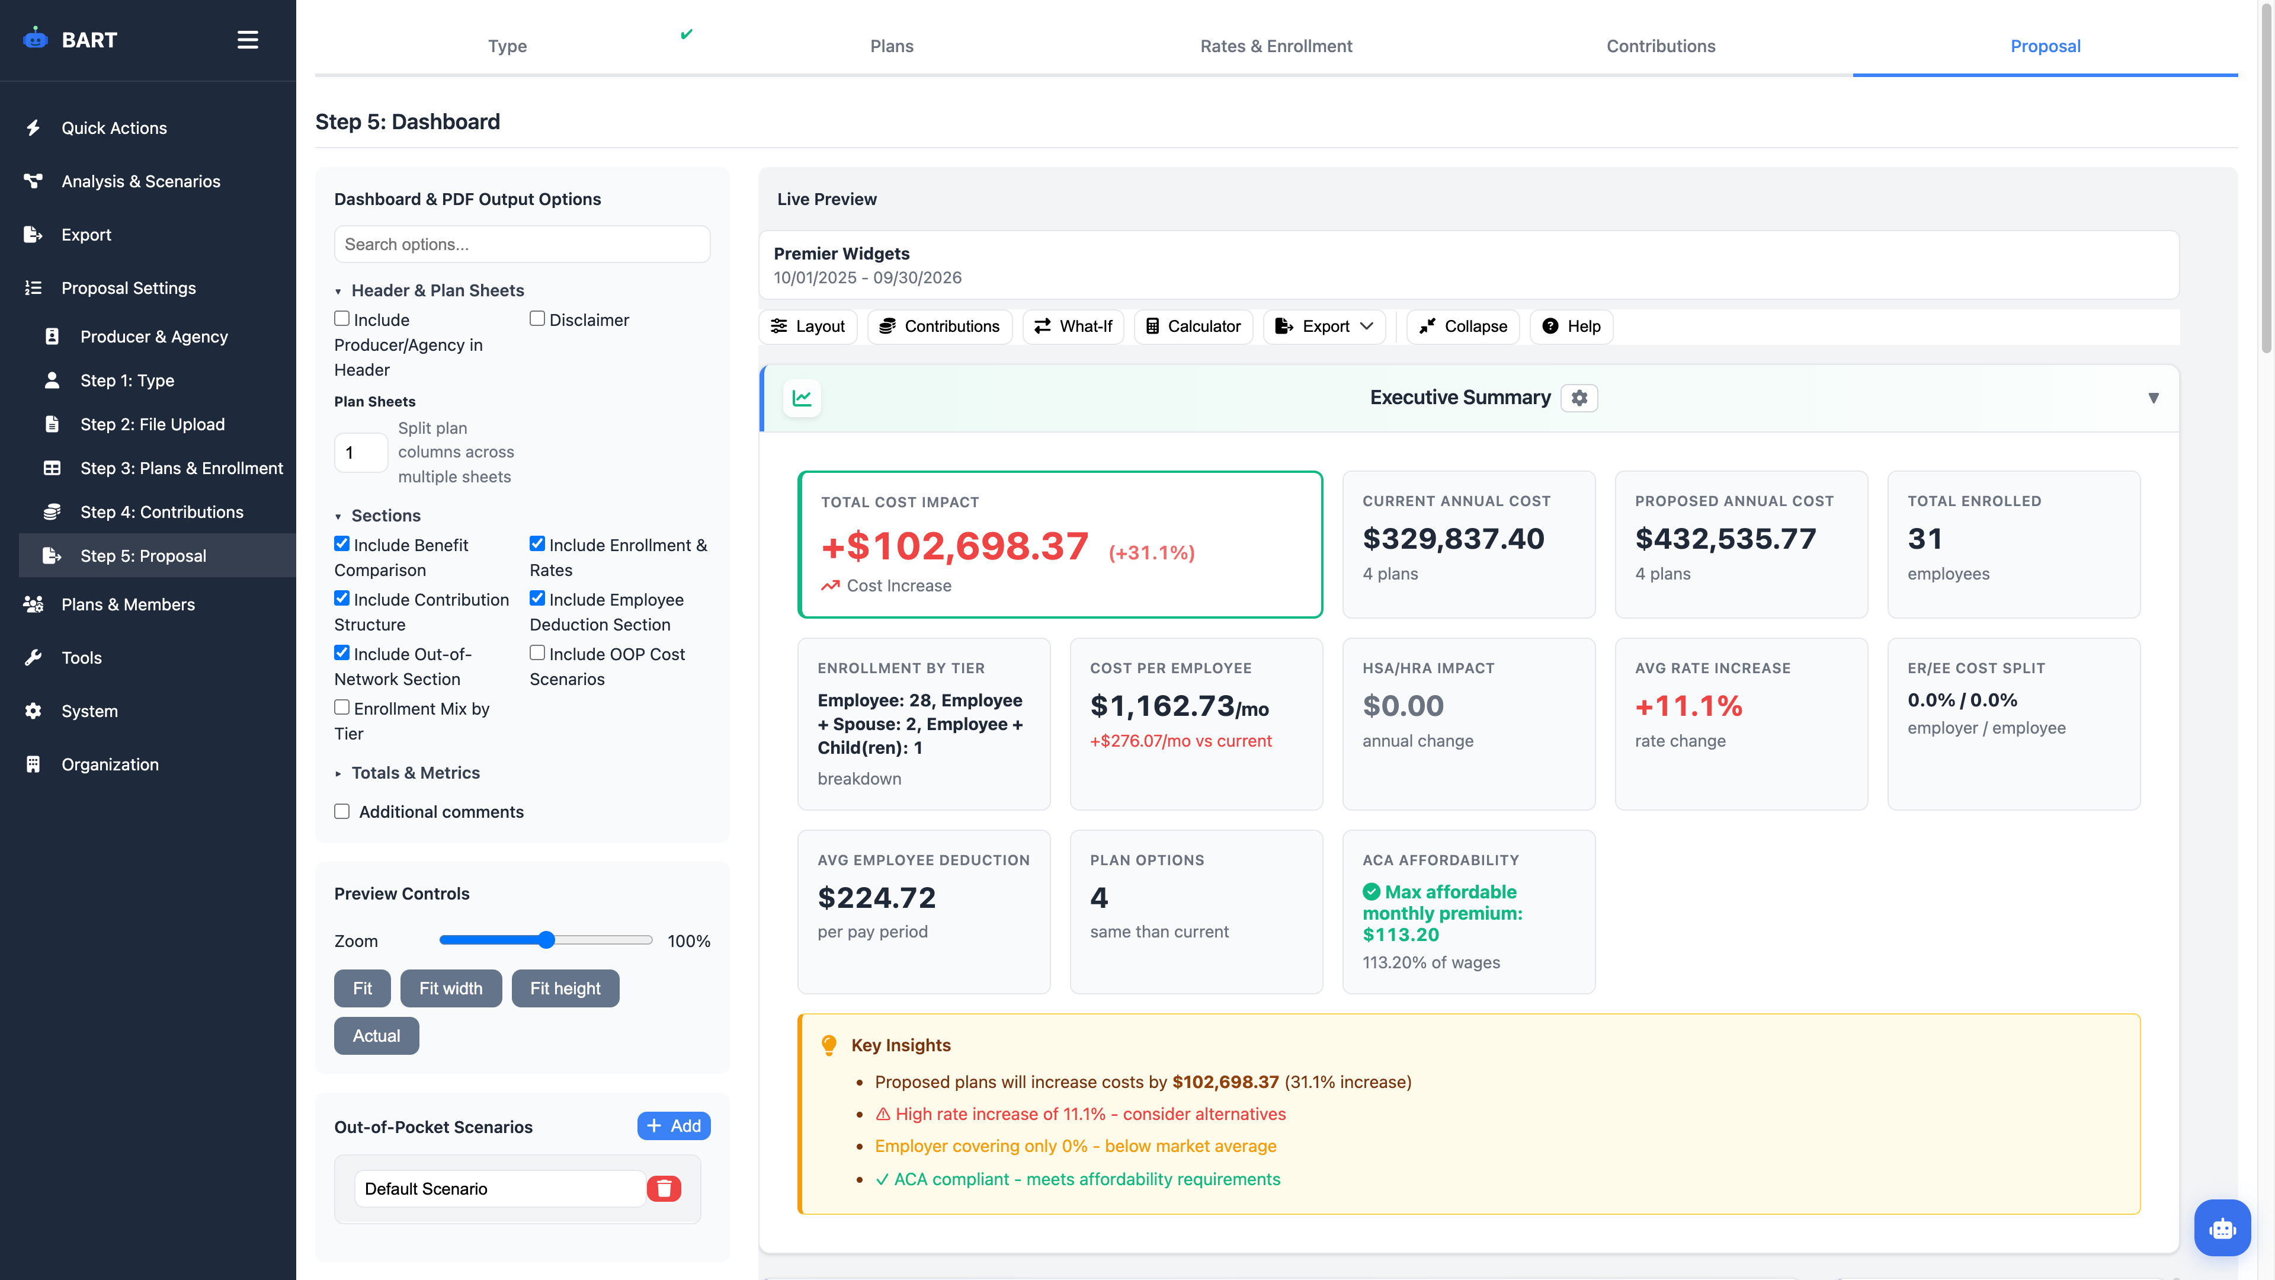Add an Out-of-Pocket scenario
Screen dimensions: 2275x1280
pyautogui.click(x=674, y=1127)
